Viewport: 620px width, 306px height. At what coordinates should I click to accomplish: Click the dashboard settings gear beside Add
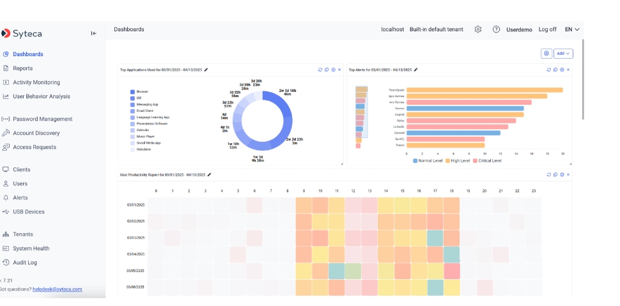(546, 54)
